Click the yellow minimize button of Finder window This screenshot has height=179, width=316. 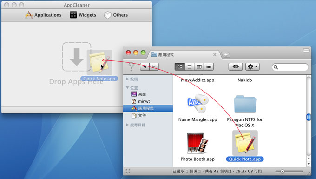coord(136,53)
